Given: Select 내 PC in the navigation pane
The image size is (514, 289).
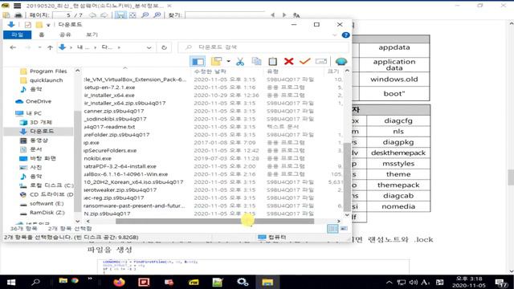Looking at the screenshot, I should [x=34, y=113].
